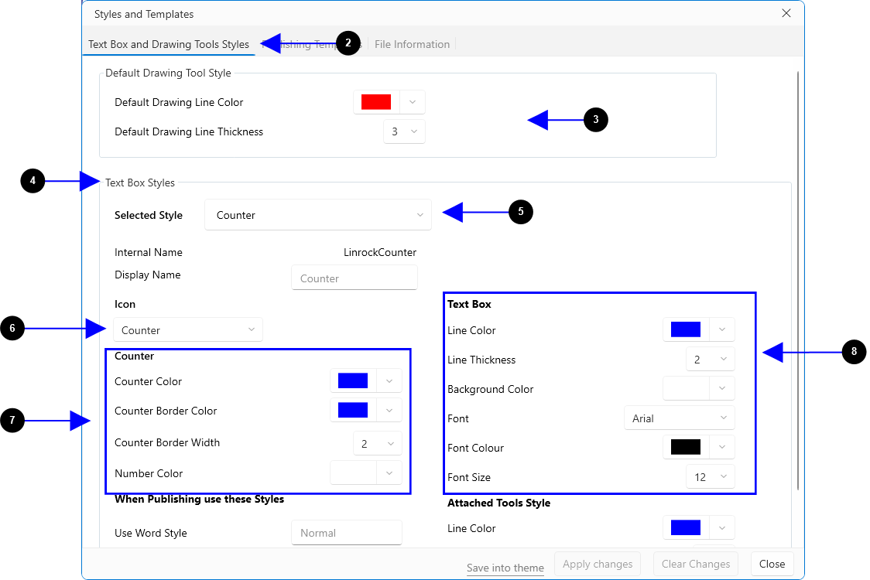This screenshot has width=870, height=580.
Task: Click the Save into theme link
Action: (x=505, y=568)
